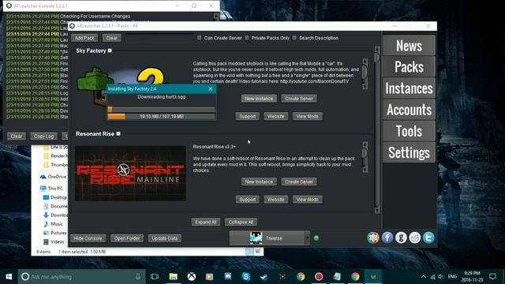Close the Installing Sky Factory 2.4 dialog
This screenshot has width=505, height=284.
tap(211, 89)
